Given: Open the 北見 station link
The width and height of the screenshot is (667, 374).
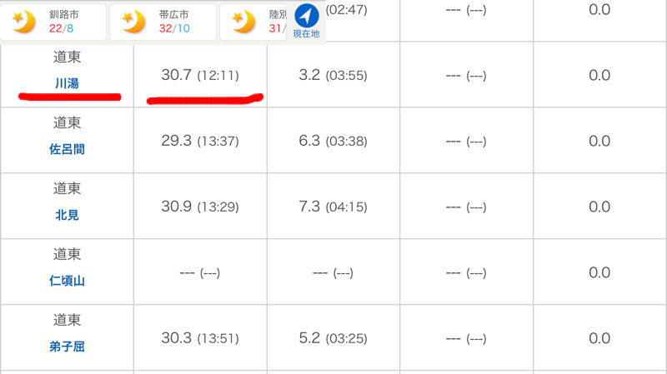Looking at the screenshot, I should (67, 215).
